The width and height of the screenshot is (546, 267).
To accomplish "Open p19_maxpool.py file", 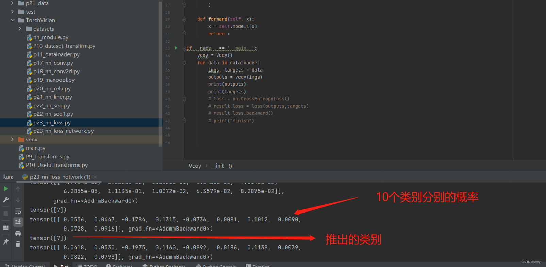I will pyautogui.click(x=54, y=80).
